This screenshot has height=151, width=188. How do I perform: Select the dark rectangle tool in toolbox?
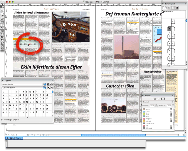coord(2,37)
